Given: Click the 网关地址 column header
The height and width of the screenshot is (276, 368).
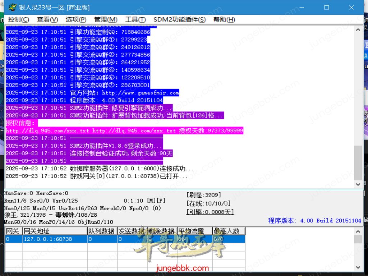Looking at the screenshot, I should 55,231.
